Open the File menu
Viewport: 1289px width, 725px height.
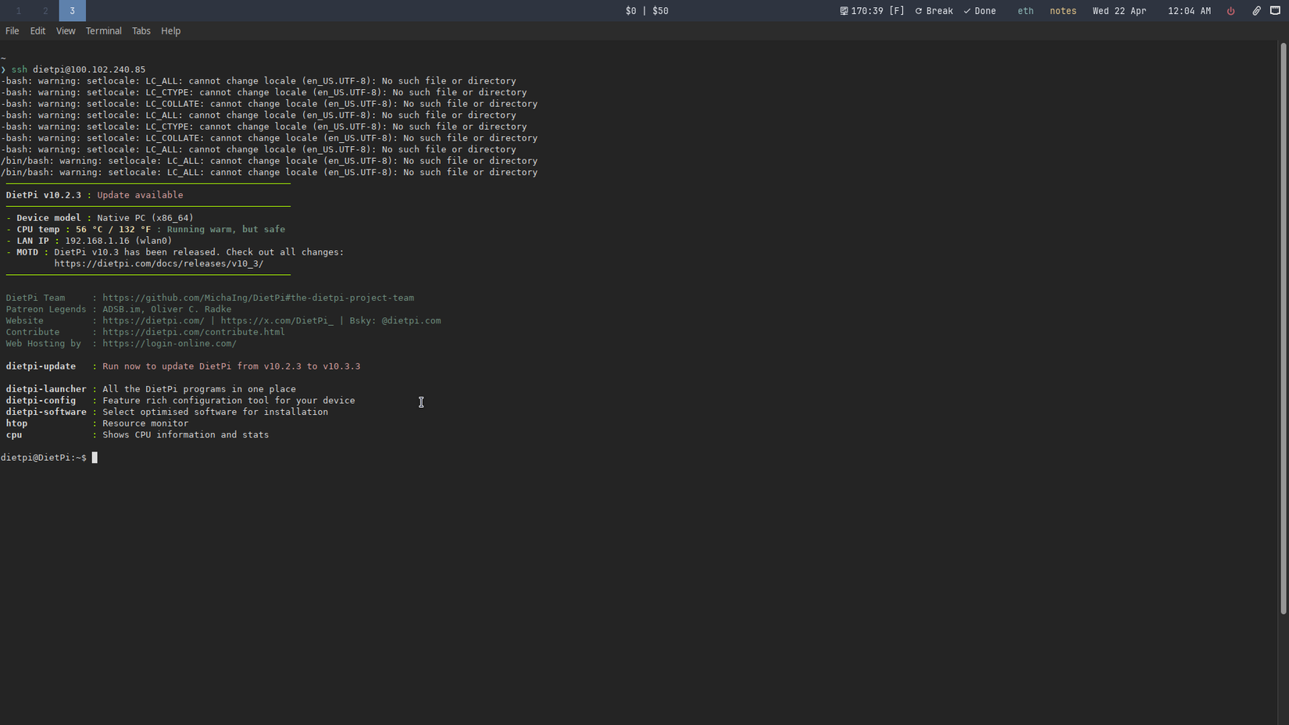click(12, 31)
